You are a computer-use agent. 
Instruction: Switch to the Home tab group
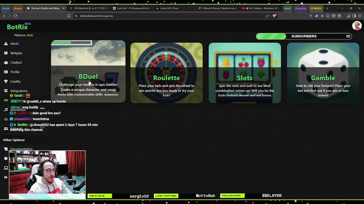click(6, 8)
